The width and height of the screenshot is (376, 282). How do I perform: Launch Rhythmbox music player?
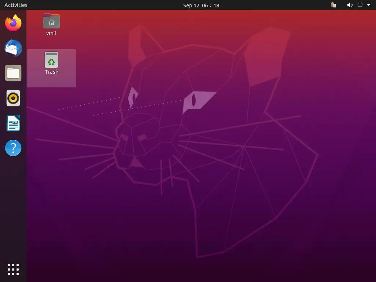pyautogui.click(x=13, y=98)
